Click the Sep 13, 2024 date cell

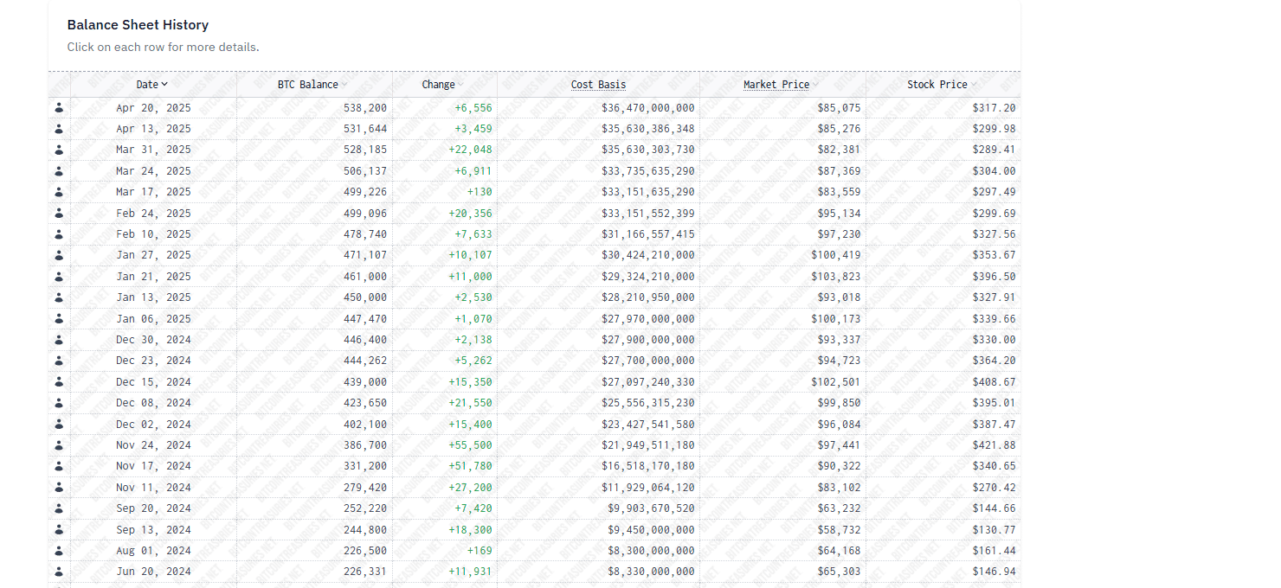[x=153, y=530]
